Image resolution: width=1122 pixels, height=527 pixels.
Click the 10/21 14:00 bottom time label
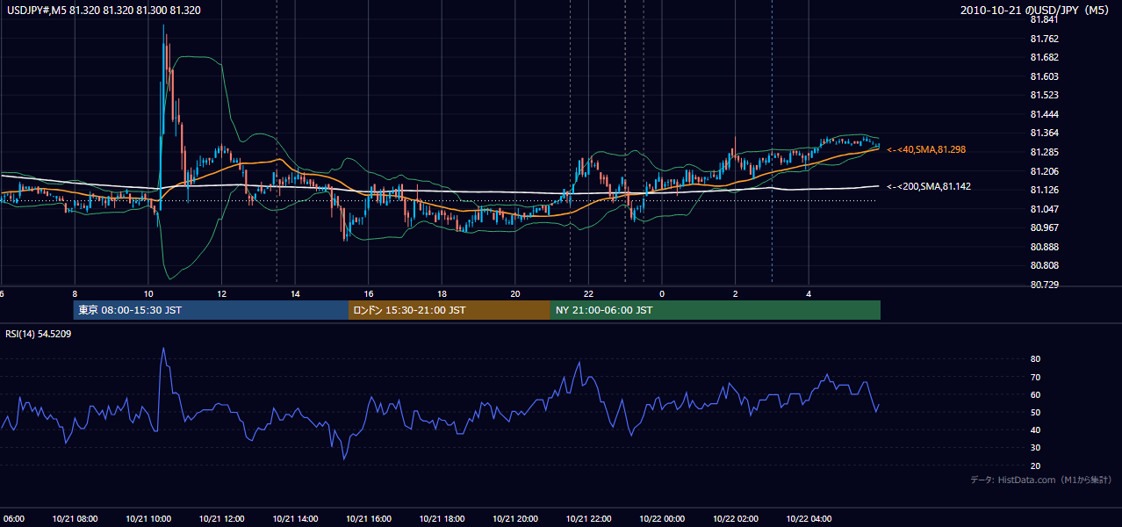(295, 519)
